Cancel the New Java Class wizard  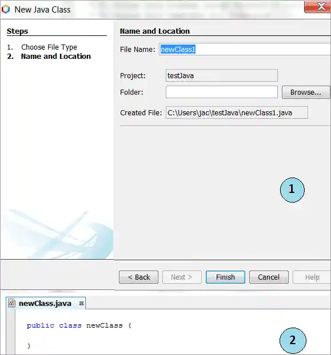tap(269, 277)
